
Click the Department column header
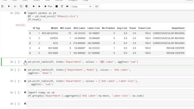coord(178,28)
